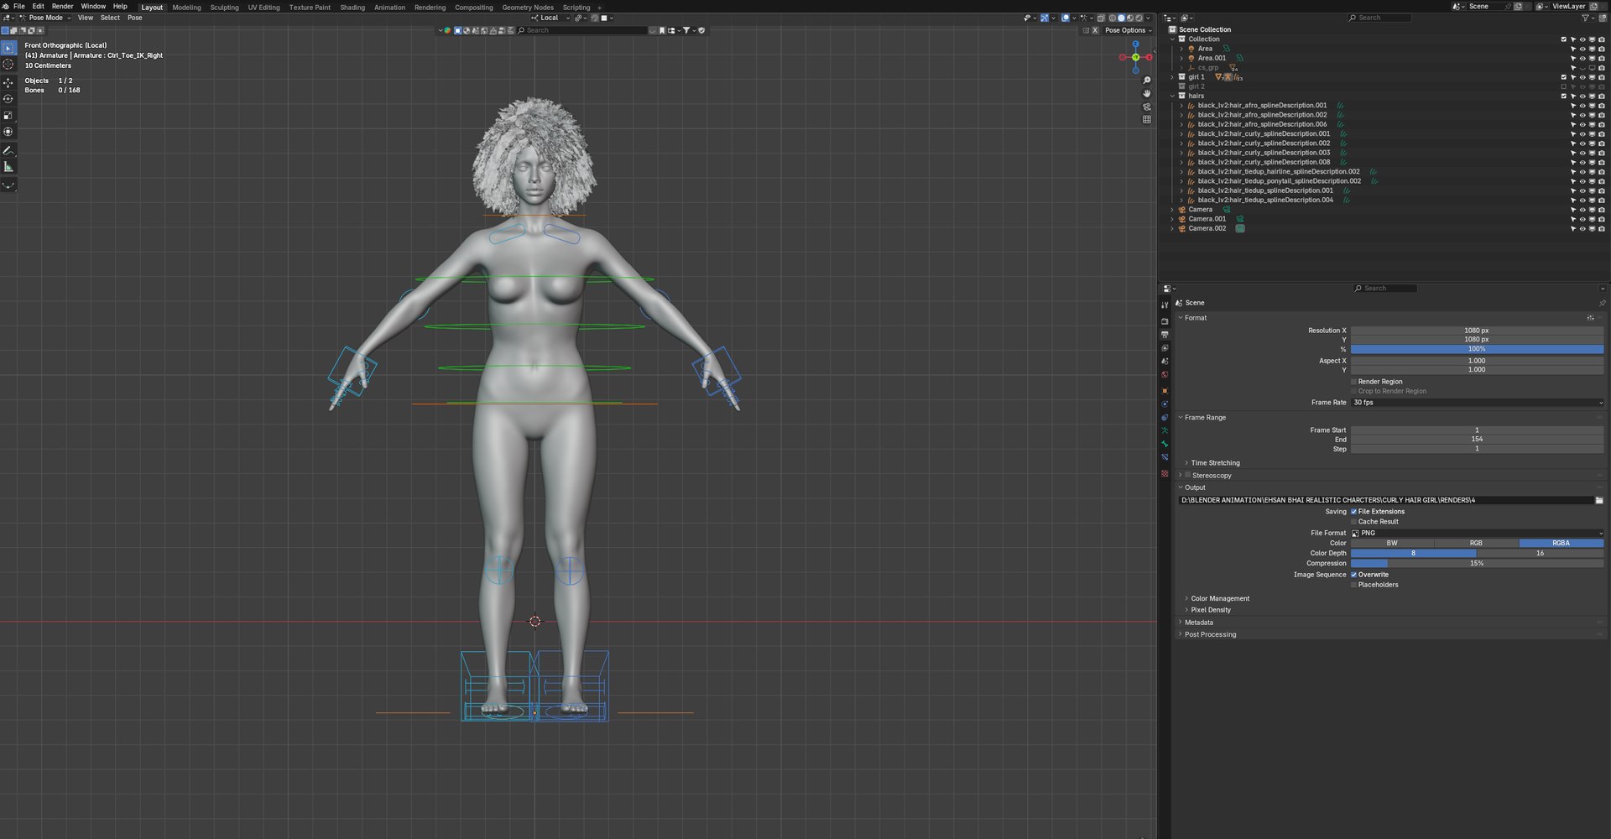The height and width of the screenshot is (839, 1611).
Task: Select the Cursor tool in viewport toolbar
Action: pyautogui.click(x=8, y=65)
